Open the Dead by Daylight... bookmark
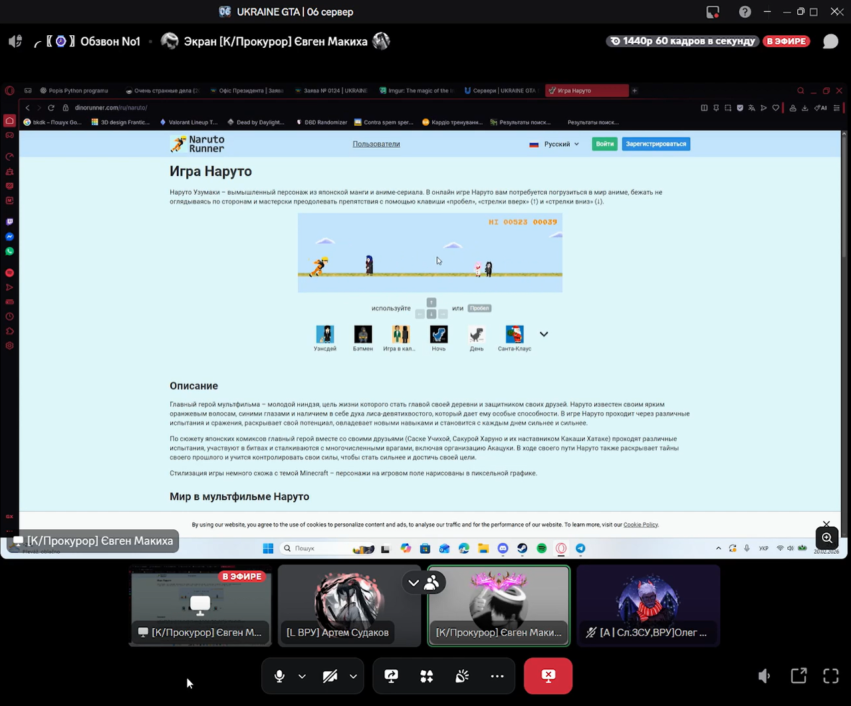The width and height of the screenshot is (851, 706). (255, 122)
